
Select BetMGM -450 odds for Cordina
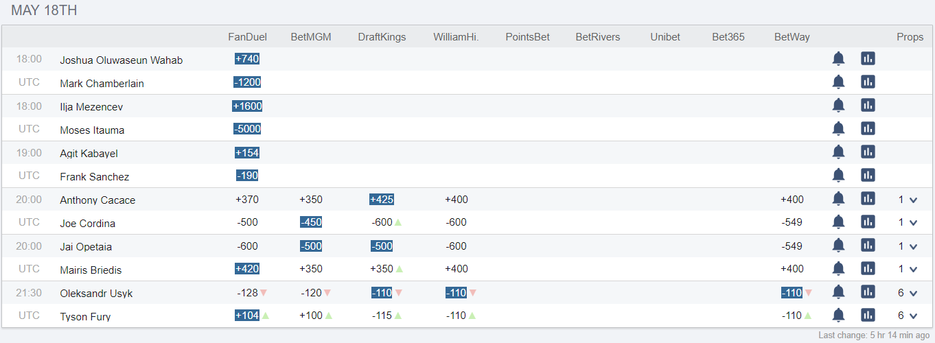pos(311,222)
